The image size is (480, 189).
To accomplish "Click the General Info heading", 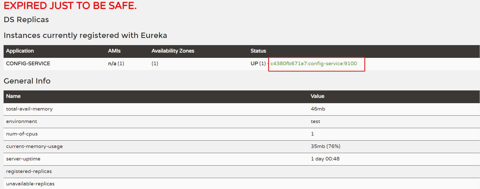I will [x=27, y=81].
